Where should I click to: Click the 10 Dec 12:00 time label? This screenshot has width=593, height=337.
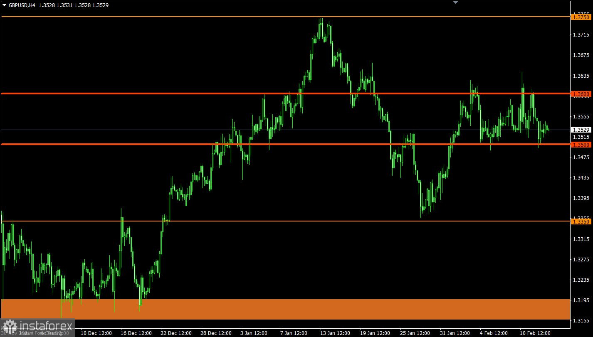96,333
